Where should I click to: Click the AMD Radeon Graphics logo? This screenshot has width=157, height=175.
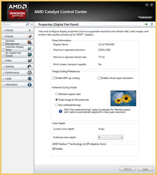(x=18, y=12)
